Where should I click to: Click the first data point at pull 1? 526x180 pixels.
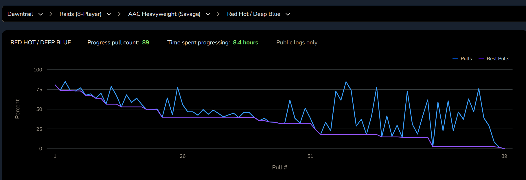pyautogui.click(x=55, y=85)
